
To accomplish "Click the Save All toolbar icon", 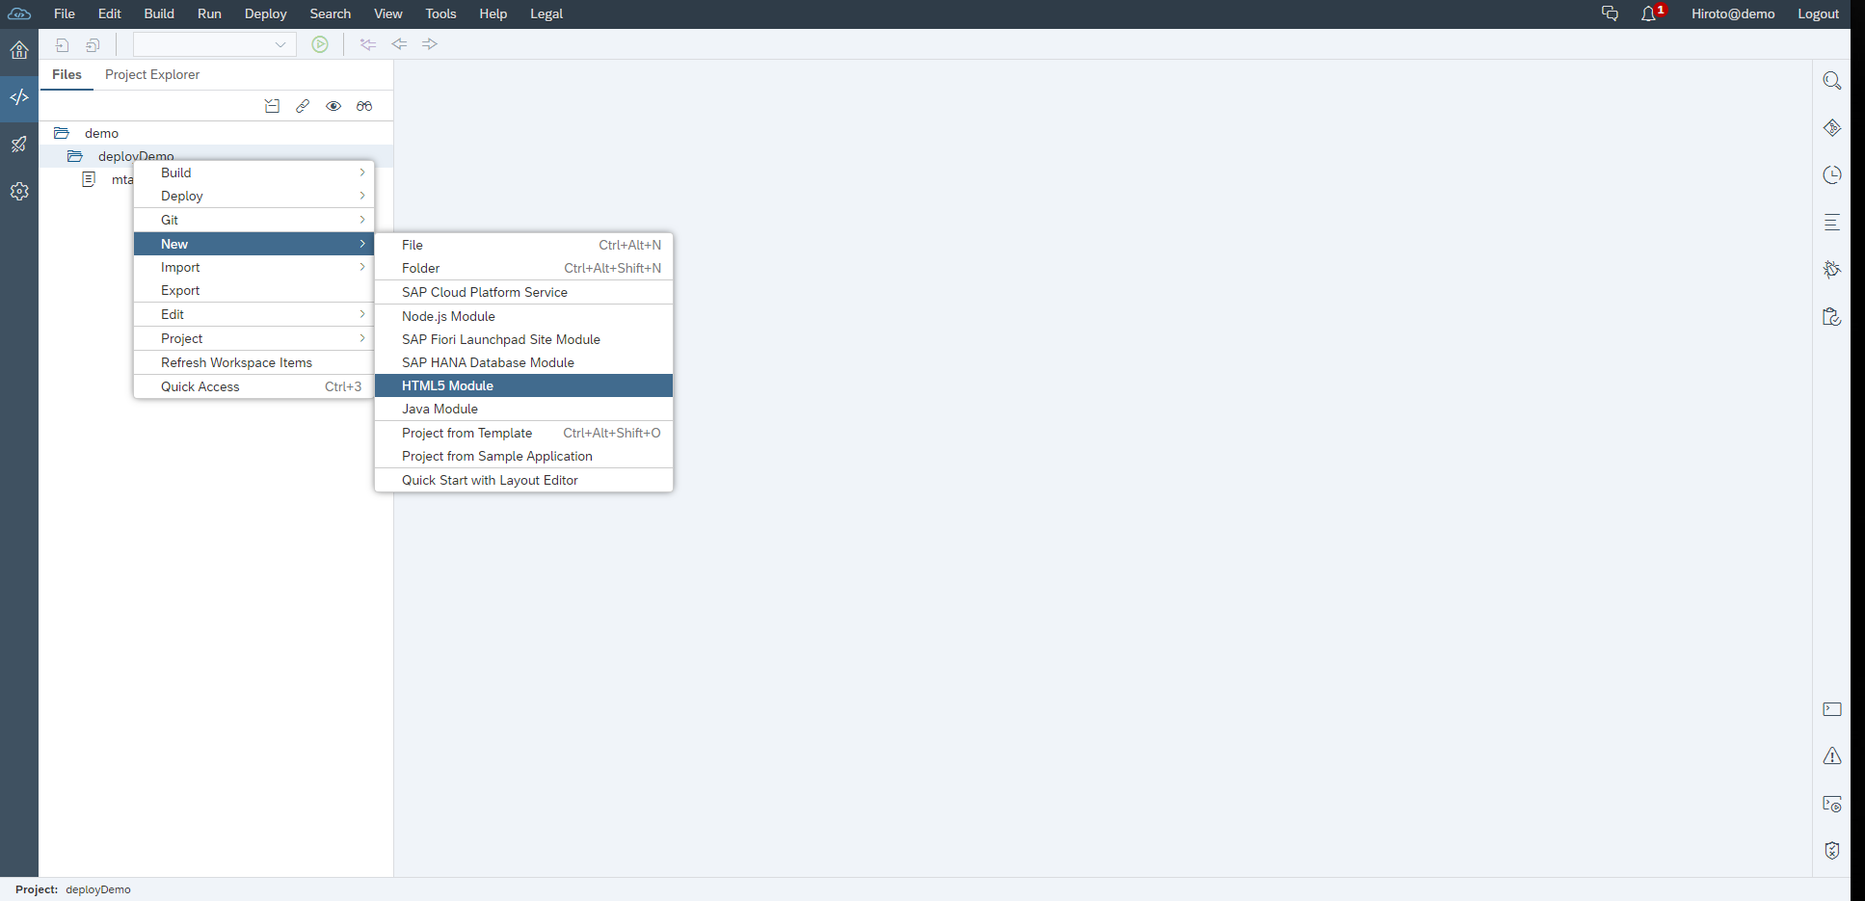I will (93, 44).
